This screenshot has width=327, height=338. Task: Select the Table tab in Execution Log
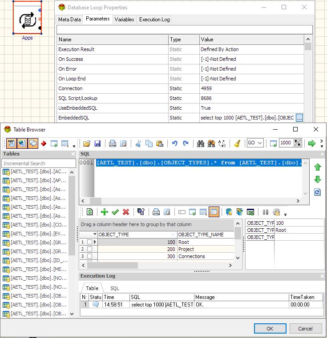tap(92, 288)
